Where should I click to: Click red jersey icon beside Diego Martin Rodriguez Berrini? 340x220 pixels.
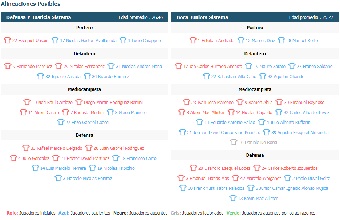coord(79,102)
